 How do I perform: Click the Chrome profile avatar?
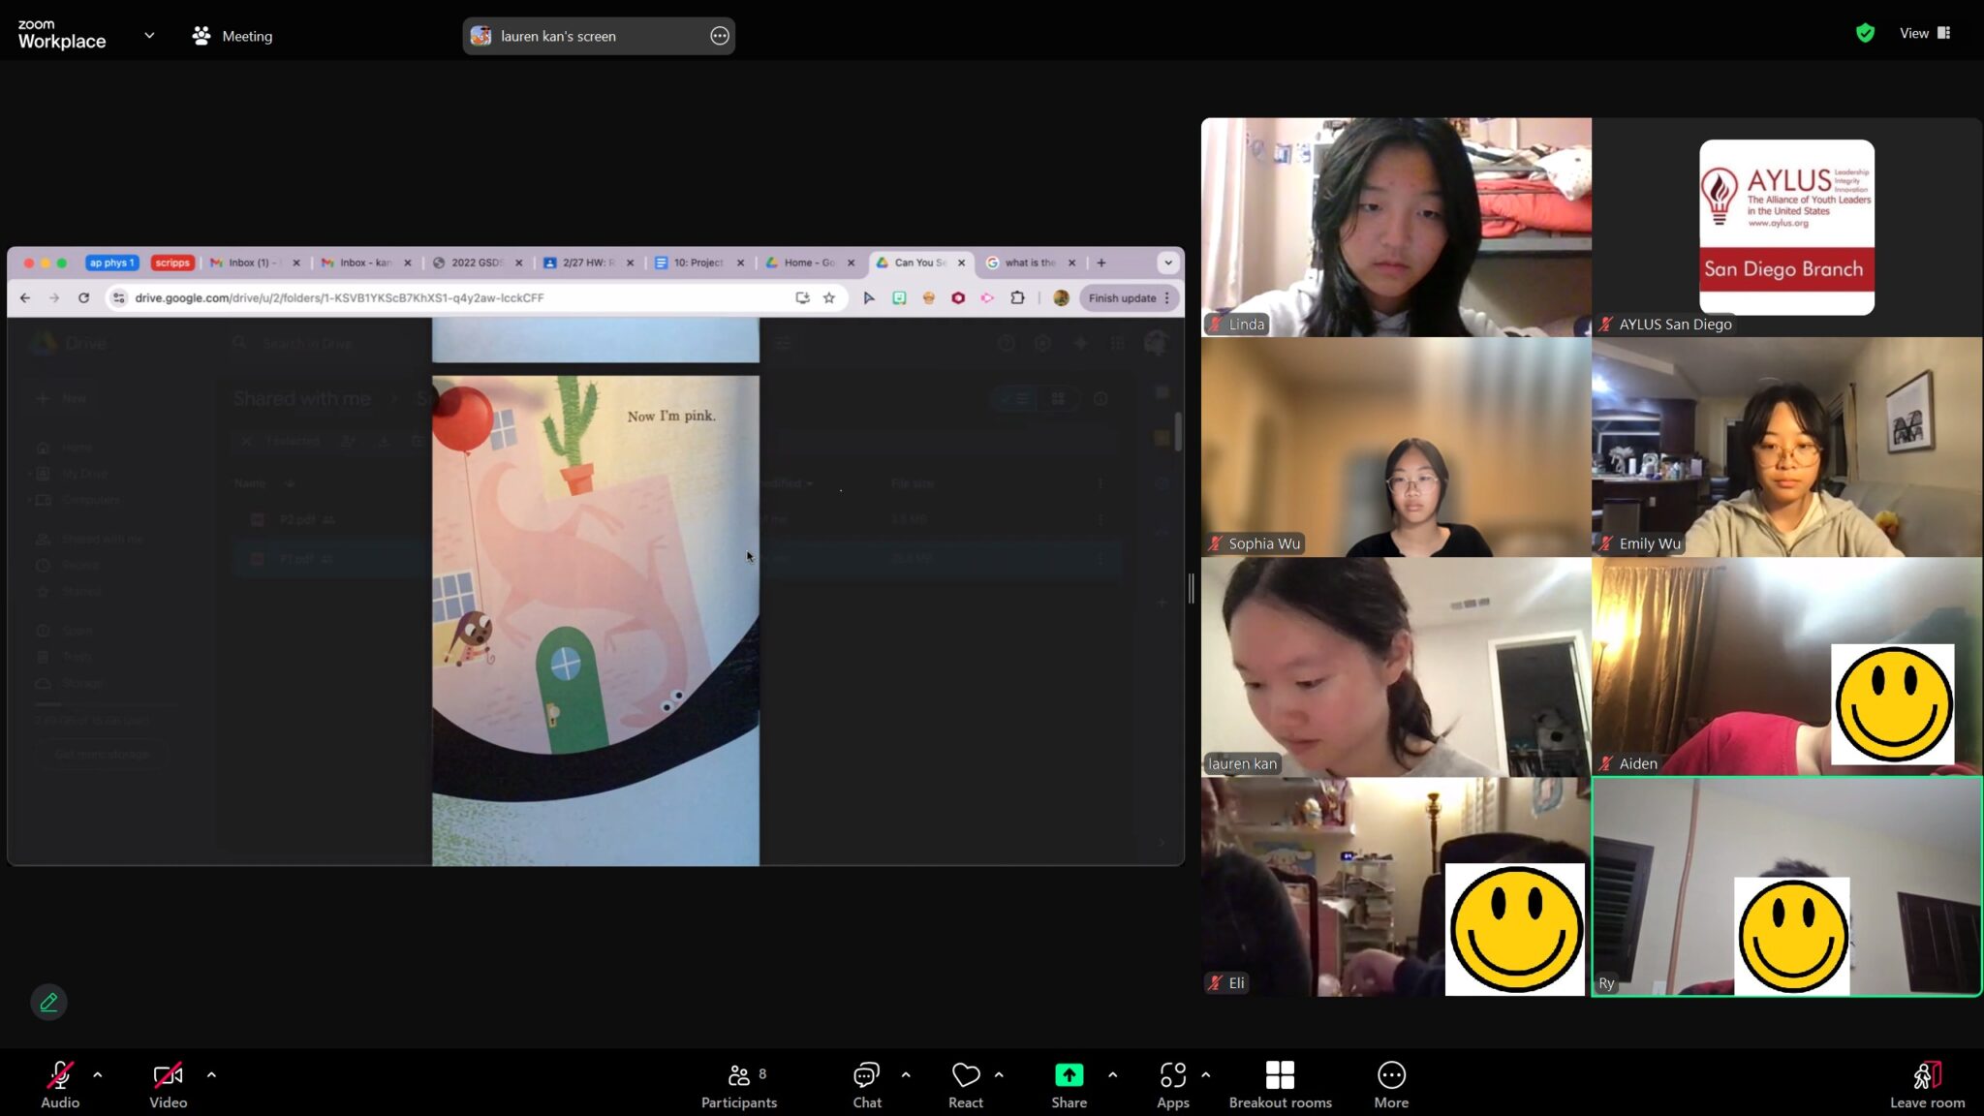click(1061, 298)
